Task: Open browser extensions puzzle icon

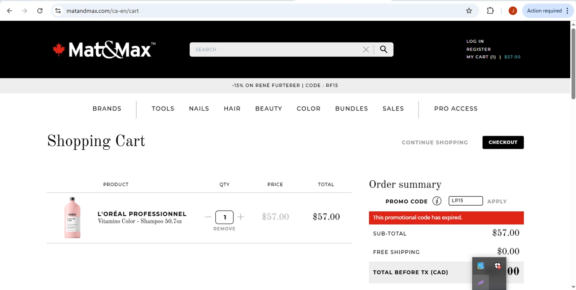Action: (490, 11)
